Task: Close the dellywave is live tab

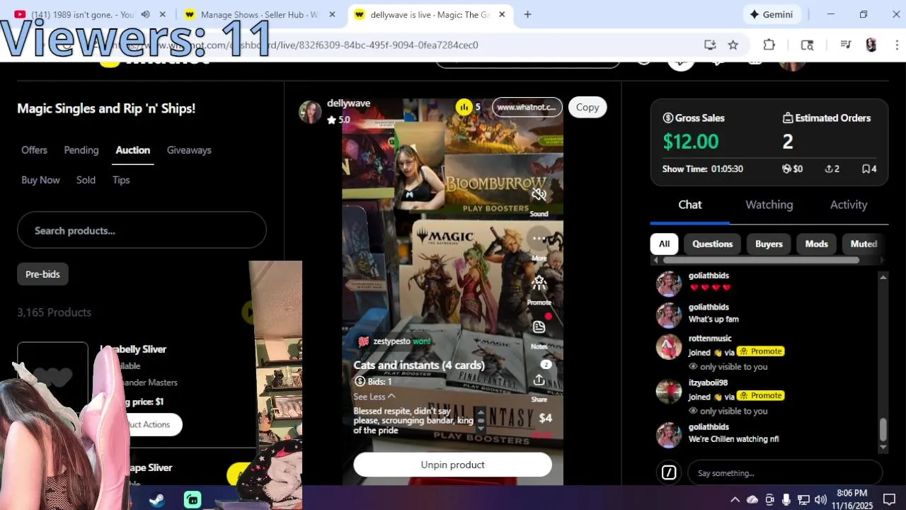Action: coord(502,14)
